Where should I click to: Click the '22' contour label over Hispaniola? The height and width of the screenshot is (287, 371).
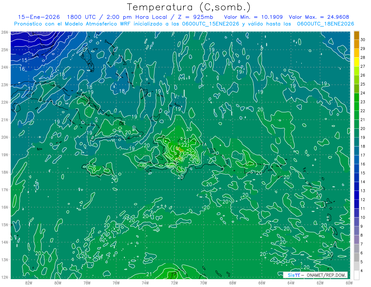[x=185, y=145]
